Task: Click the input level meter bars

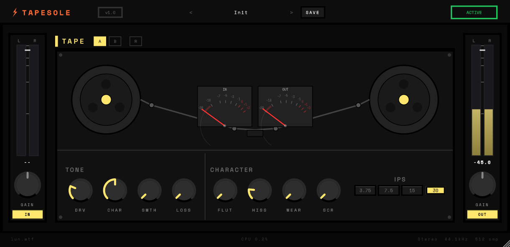Action: pos(28,100)
